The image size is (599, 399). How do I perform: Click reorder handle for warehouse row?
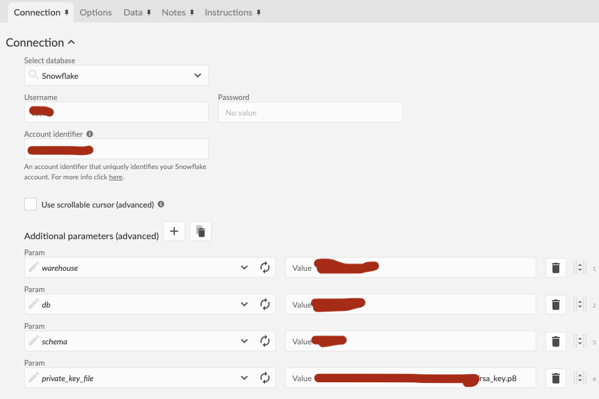(x=580, y=267)
